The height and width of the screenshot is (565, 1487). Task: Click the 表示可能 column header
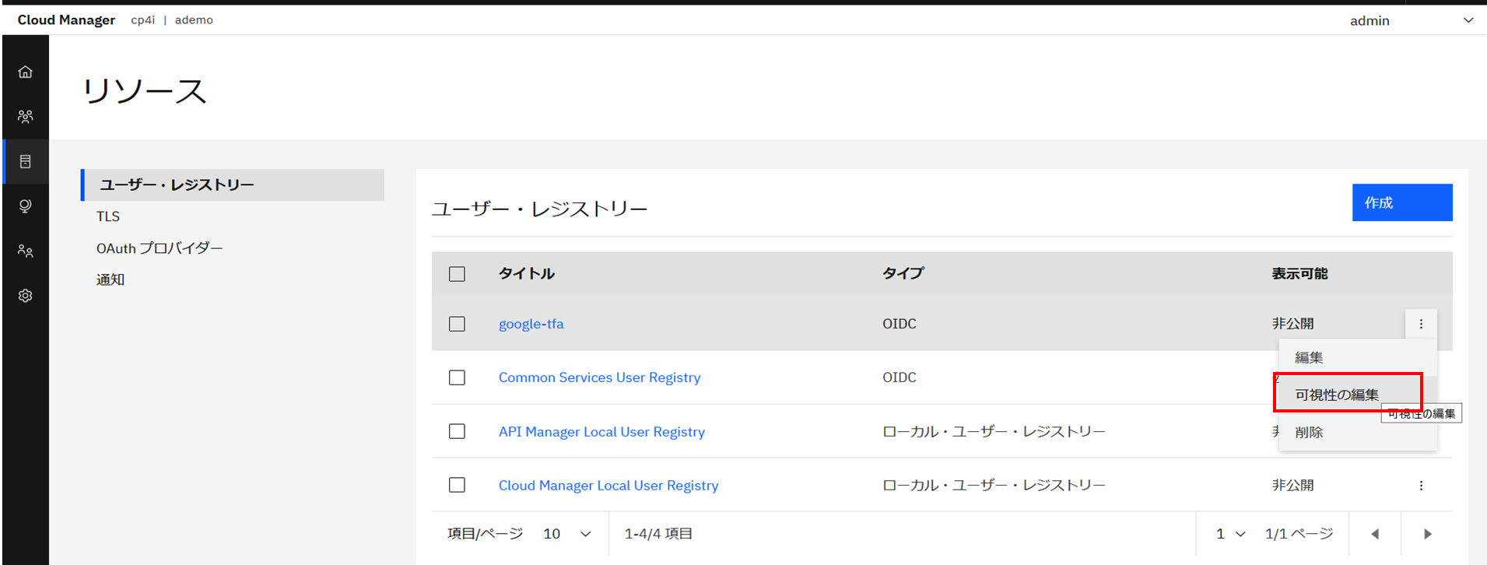point(1299,274)
